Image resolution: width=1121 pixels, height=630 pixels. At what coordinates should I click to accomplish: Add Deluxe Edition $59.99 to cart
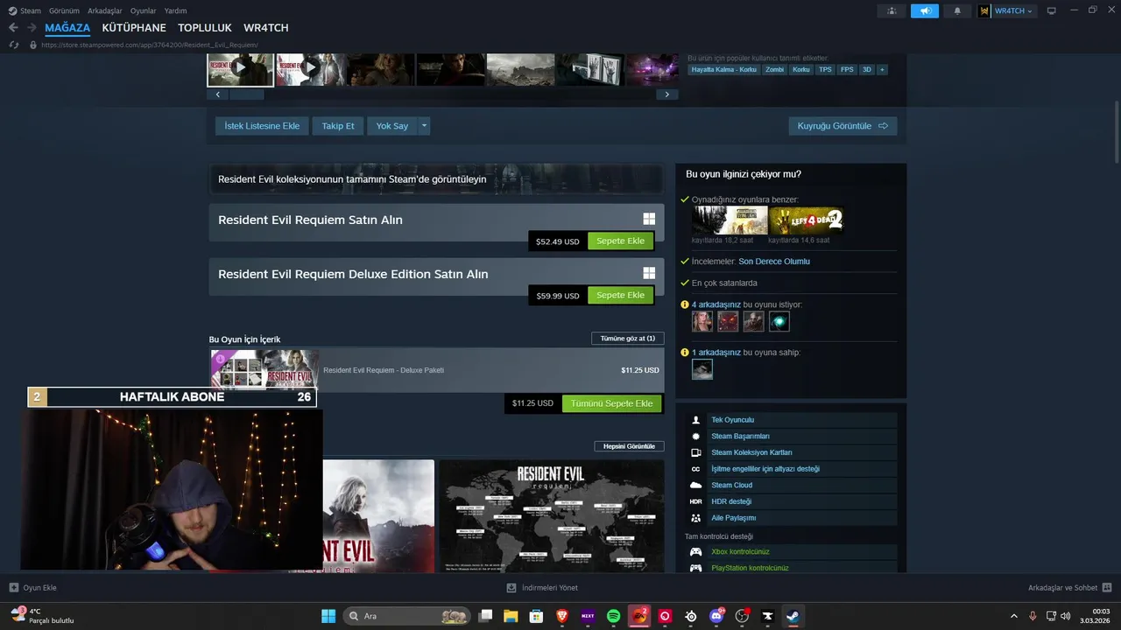click(x=620, y=295)
